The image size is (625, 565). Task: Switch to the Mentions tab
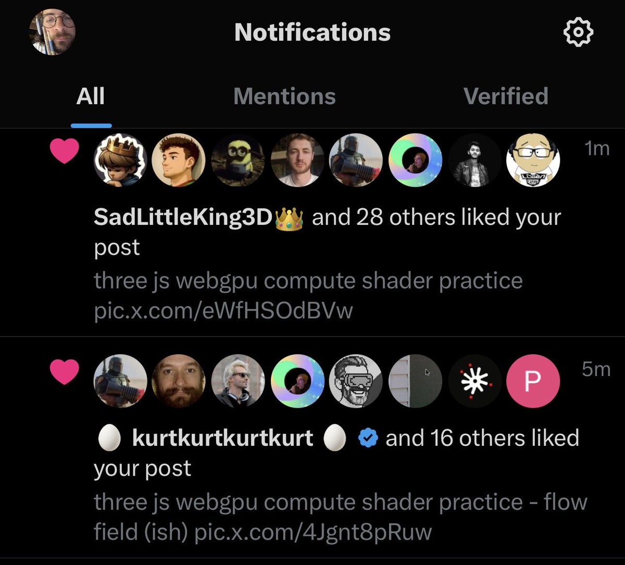tap(284, 96)
